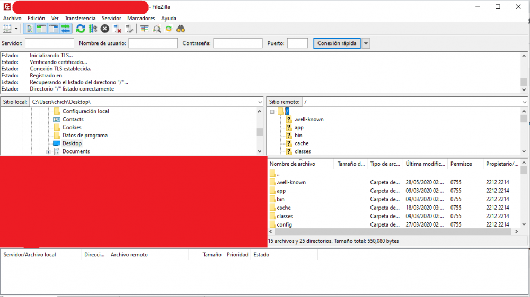Screen dimensions: 530x297
Task: Focus the Servidor input field
Action: (x=49, y=43)
